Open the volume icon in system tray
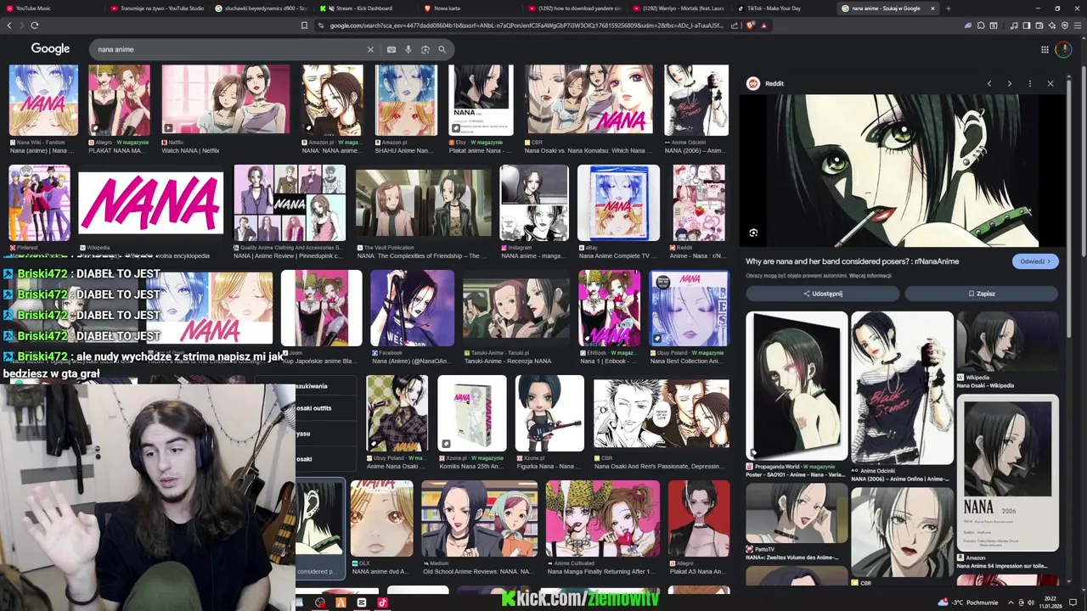 (1031, 603)
